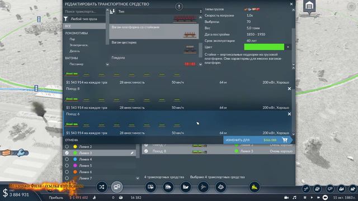Open the airplane construction menu
The image size is (358, 201).
203,187
